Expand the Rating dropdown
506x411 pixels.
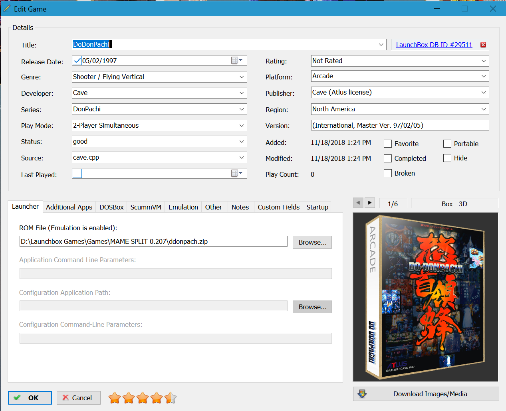484,61
